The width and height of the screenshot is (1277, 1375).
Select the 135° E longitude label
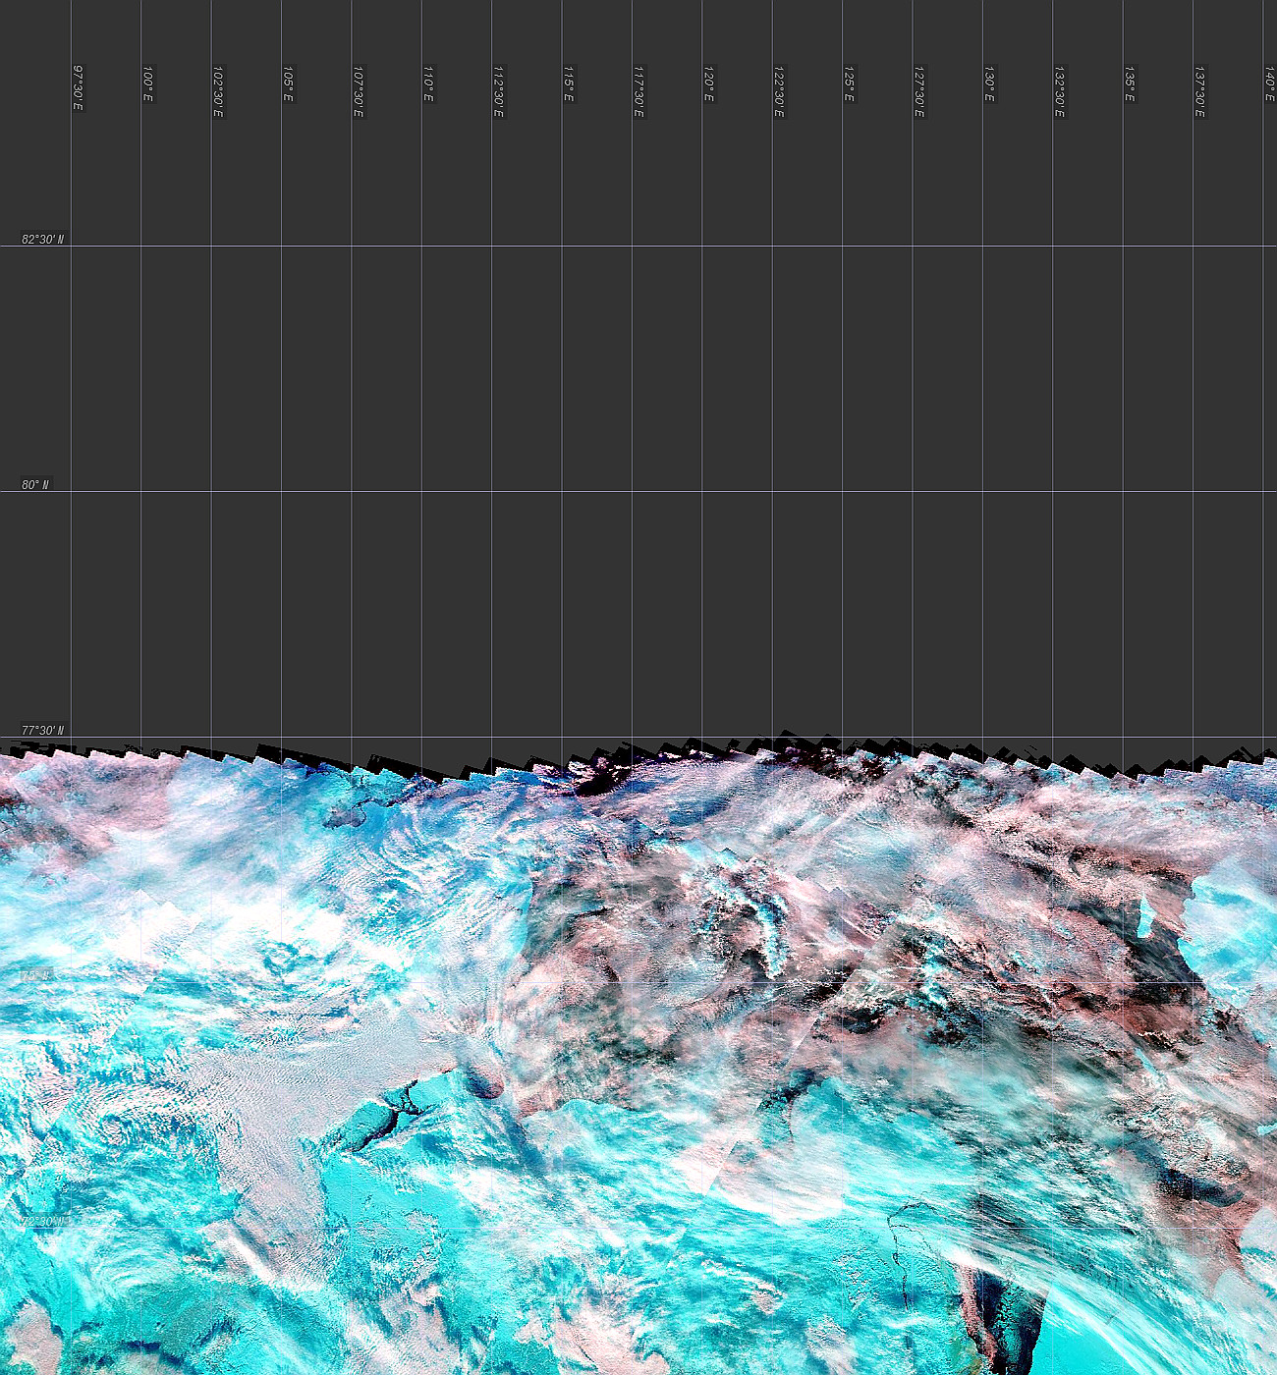1131,84
